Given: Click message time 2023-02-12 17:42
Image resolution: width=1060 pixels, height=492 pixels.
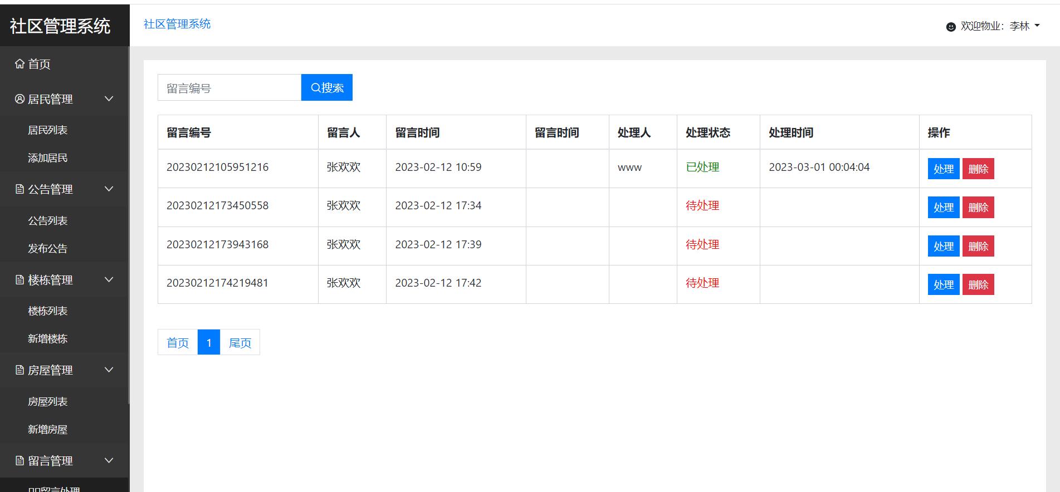Looking at the screenshot, I should coord(438,283).
